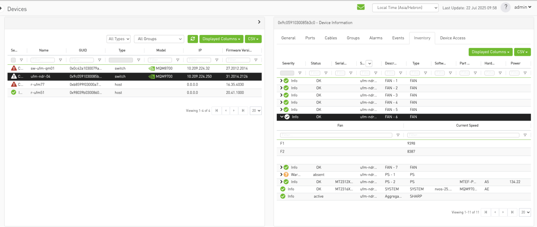Viewport: 537px width, 227px height.
Task: Expand the FAN - 1 inventory row
Action: point(282,81)
